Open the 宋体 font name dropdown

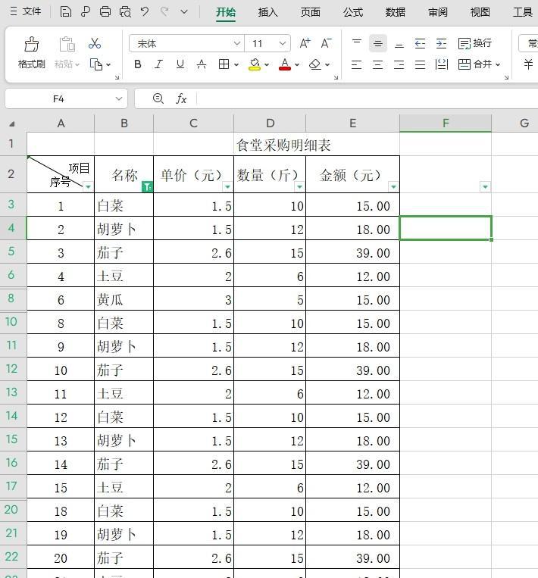[236, 43]
